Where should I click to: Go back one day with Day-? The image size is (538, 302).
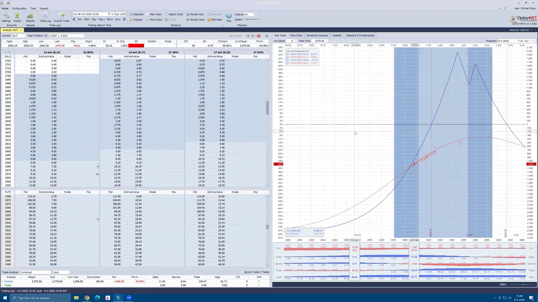(94, 20)
